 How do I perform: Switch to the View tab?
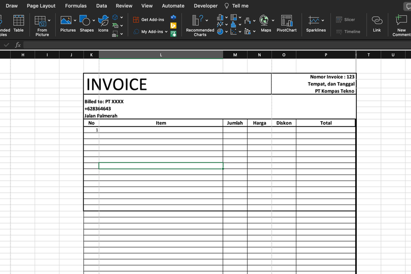(147, 6)
